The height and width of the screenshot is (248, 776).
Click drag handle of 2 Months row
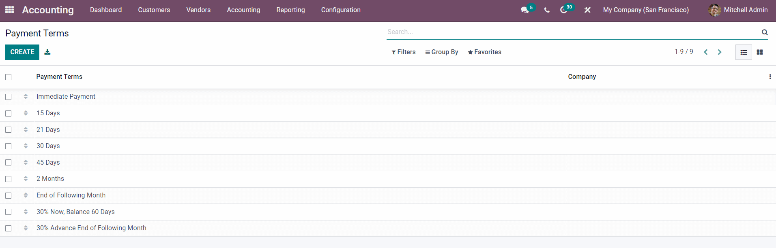coord(26,178)
